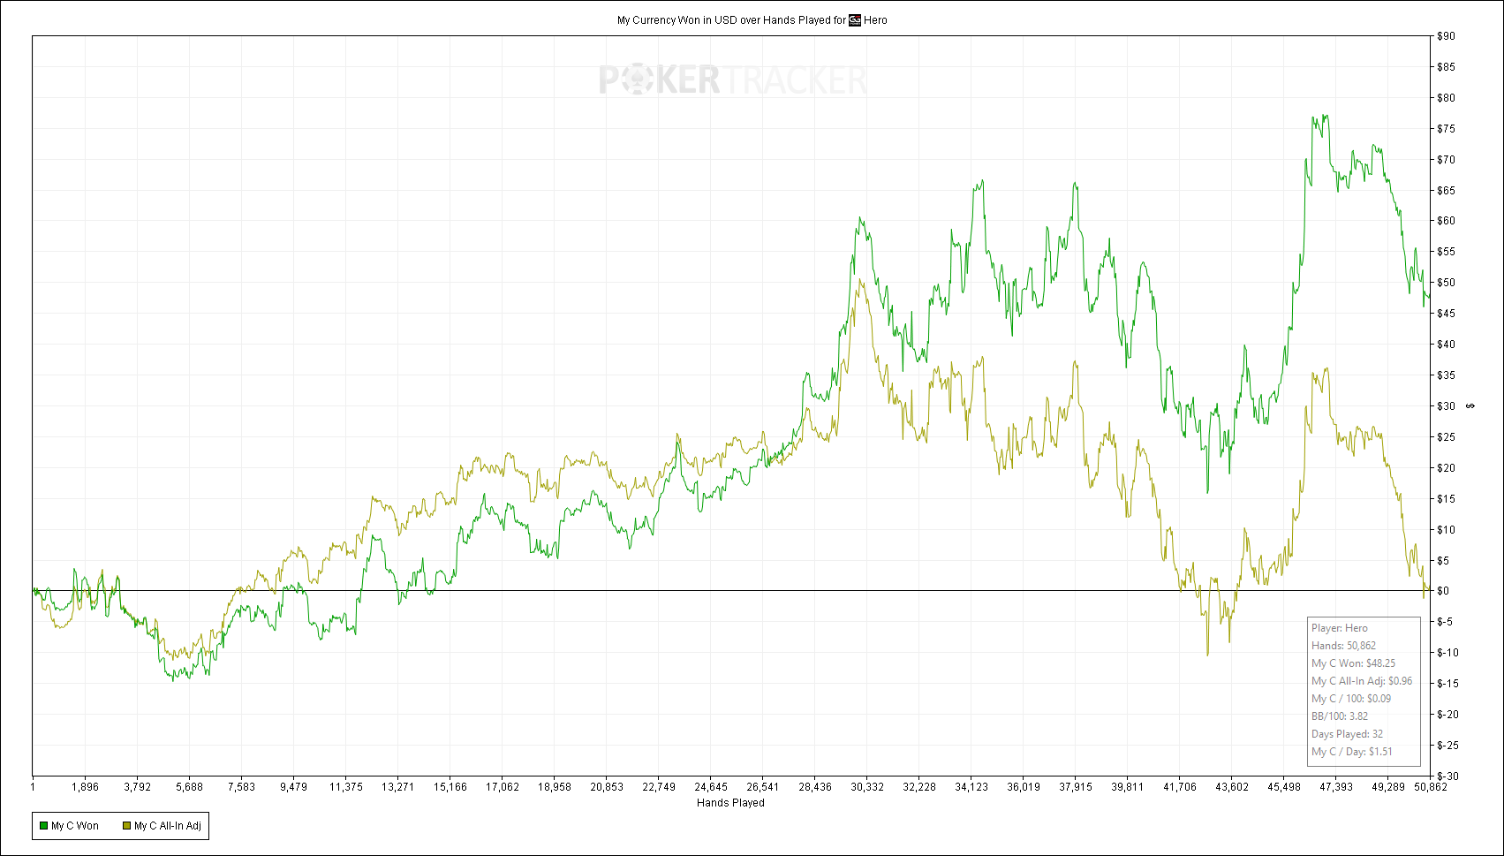This screenshot has height=856, width=1504.
Task: Click the "$-15" y-axis label
Action: point(1447,684)
